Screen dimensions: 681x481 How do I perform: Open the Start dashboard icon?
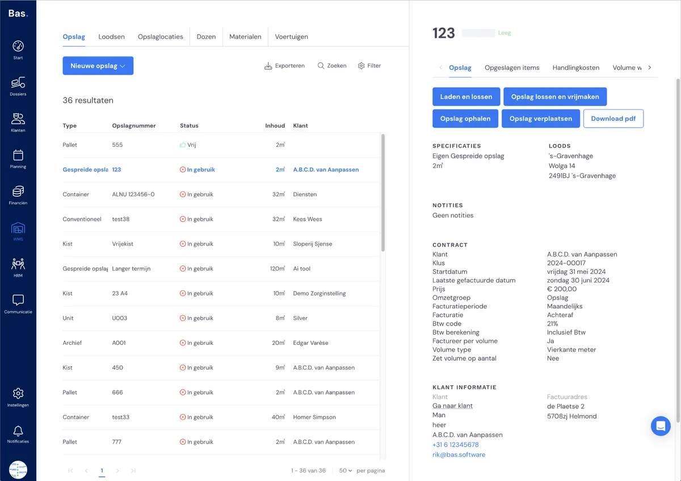(x=18, y=47)
